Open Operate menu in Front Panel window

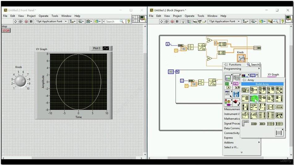[44, 16]
